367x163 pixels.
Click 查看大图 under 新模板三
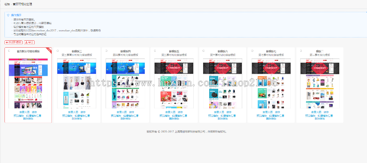point(73,112)
